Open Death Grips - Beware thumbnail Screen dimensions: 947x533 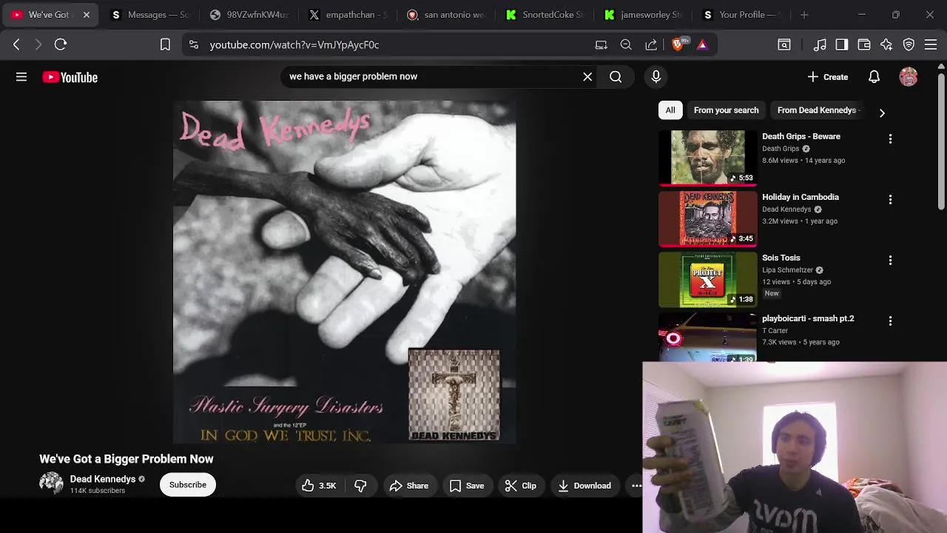[708, 157]
